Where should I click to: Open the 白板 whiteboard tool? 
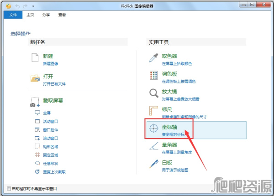(167, 163)
